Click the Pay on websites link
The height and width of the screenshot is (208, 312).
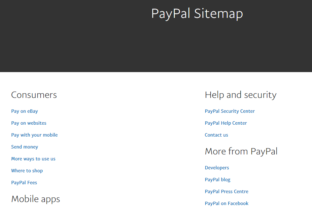point(29,123)
